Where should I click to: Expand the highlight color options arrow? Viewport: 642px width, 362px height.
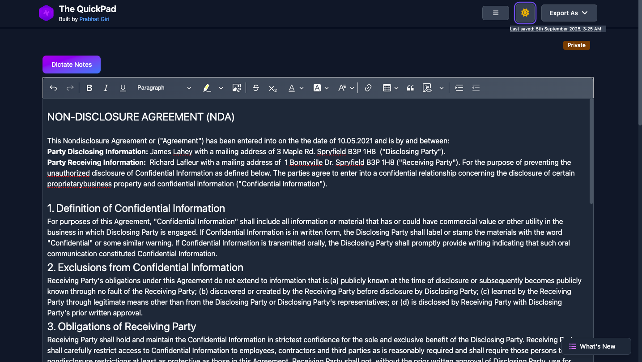[221, 88]
